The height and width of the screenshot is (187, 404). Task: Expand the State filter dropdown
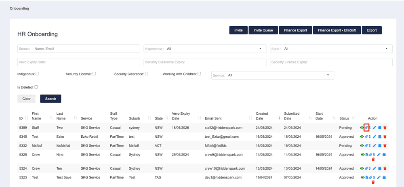[331, 49]
